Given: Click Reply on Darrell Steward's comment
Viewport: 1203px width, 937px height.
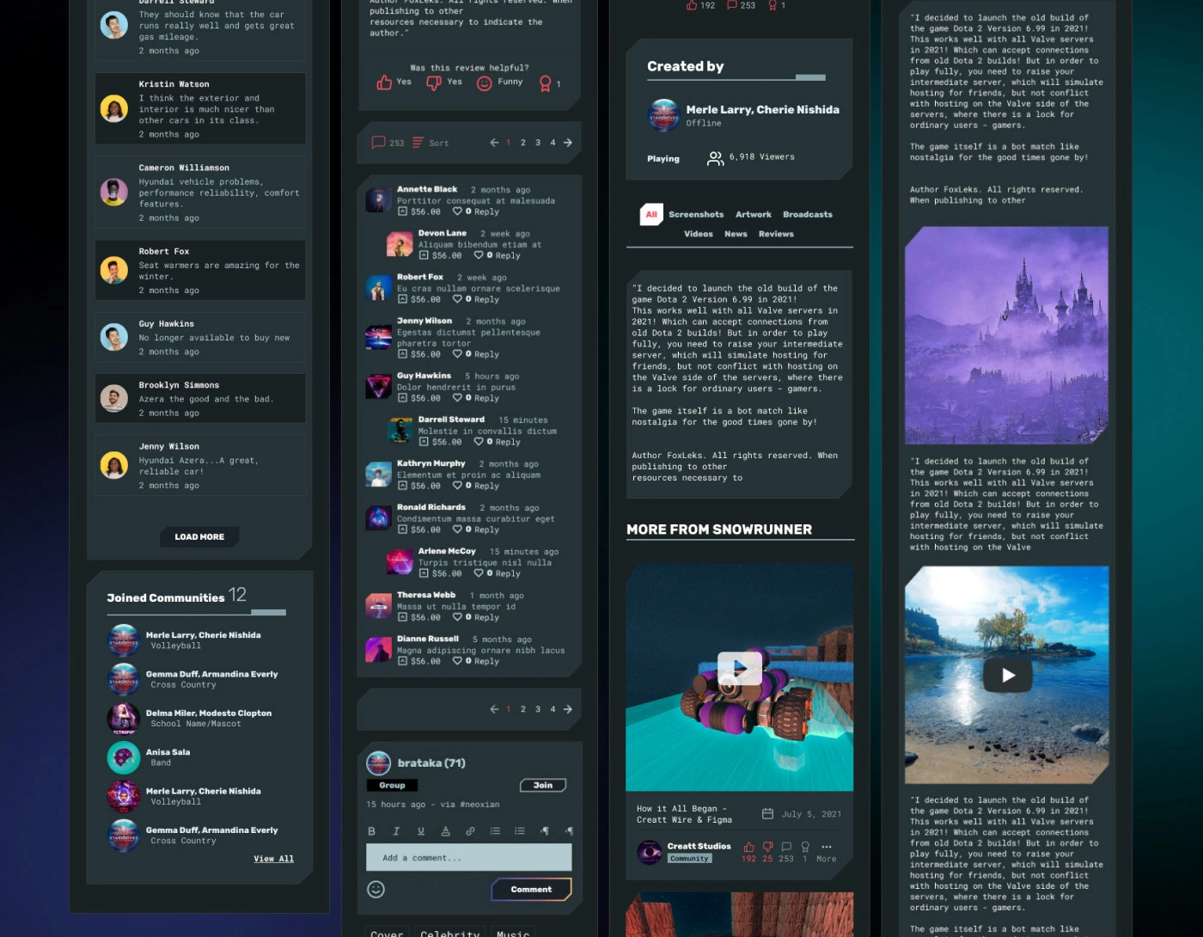Looking at the screenshot, I should [x=508, y=442].
